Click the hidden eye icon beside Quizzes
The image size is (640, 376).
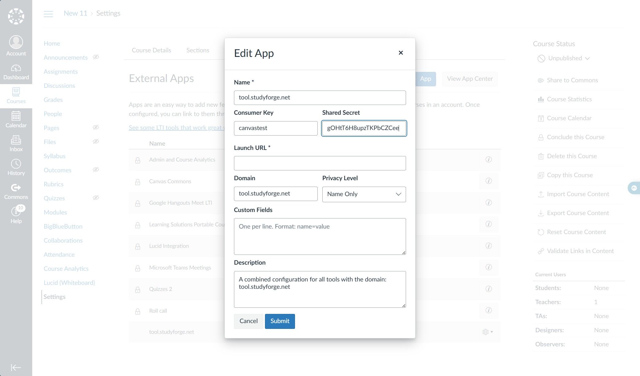(x=96, y=198)
